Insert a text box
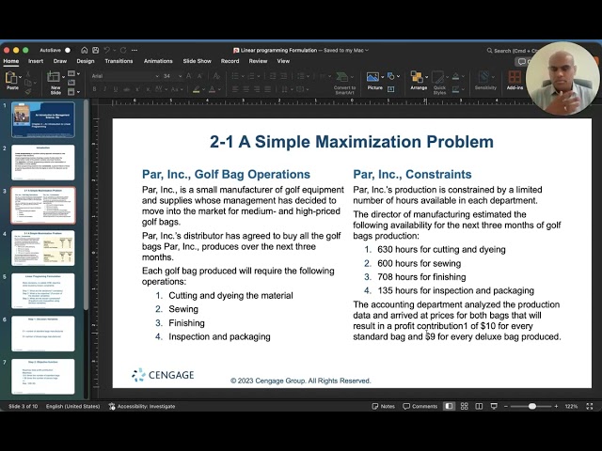Screen dimensions: 602x451 tap(391, 89)
